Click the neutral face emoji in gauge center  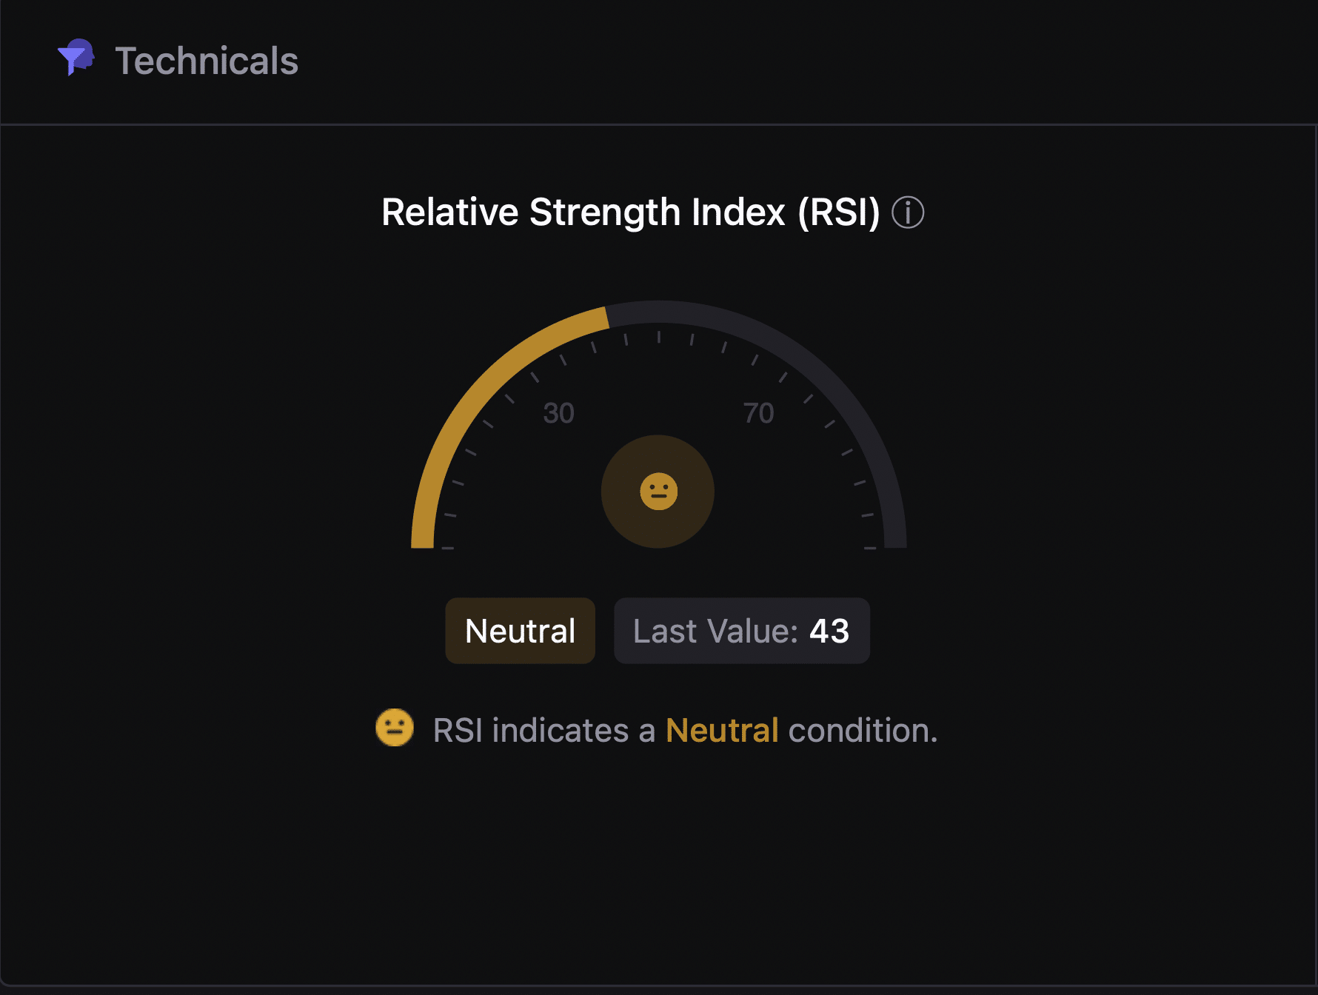(x=658, y=492)
